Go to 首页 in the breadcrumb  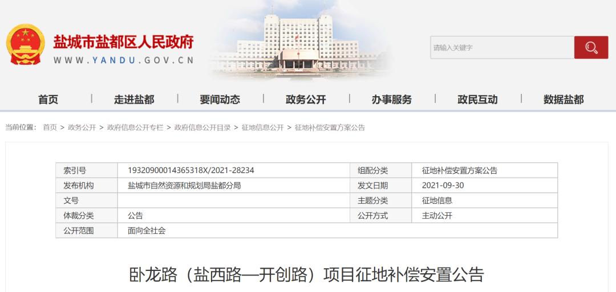(x=50, y=128)
